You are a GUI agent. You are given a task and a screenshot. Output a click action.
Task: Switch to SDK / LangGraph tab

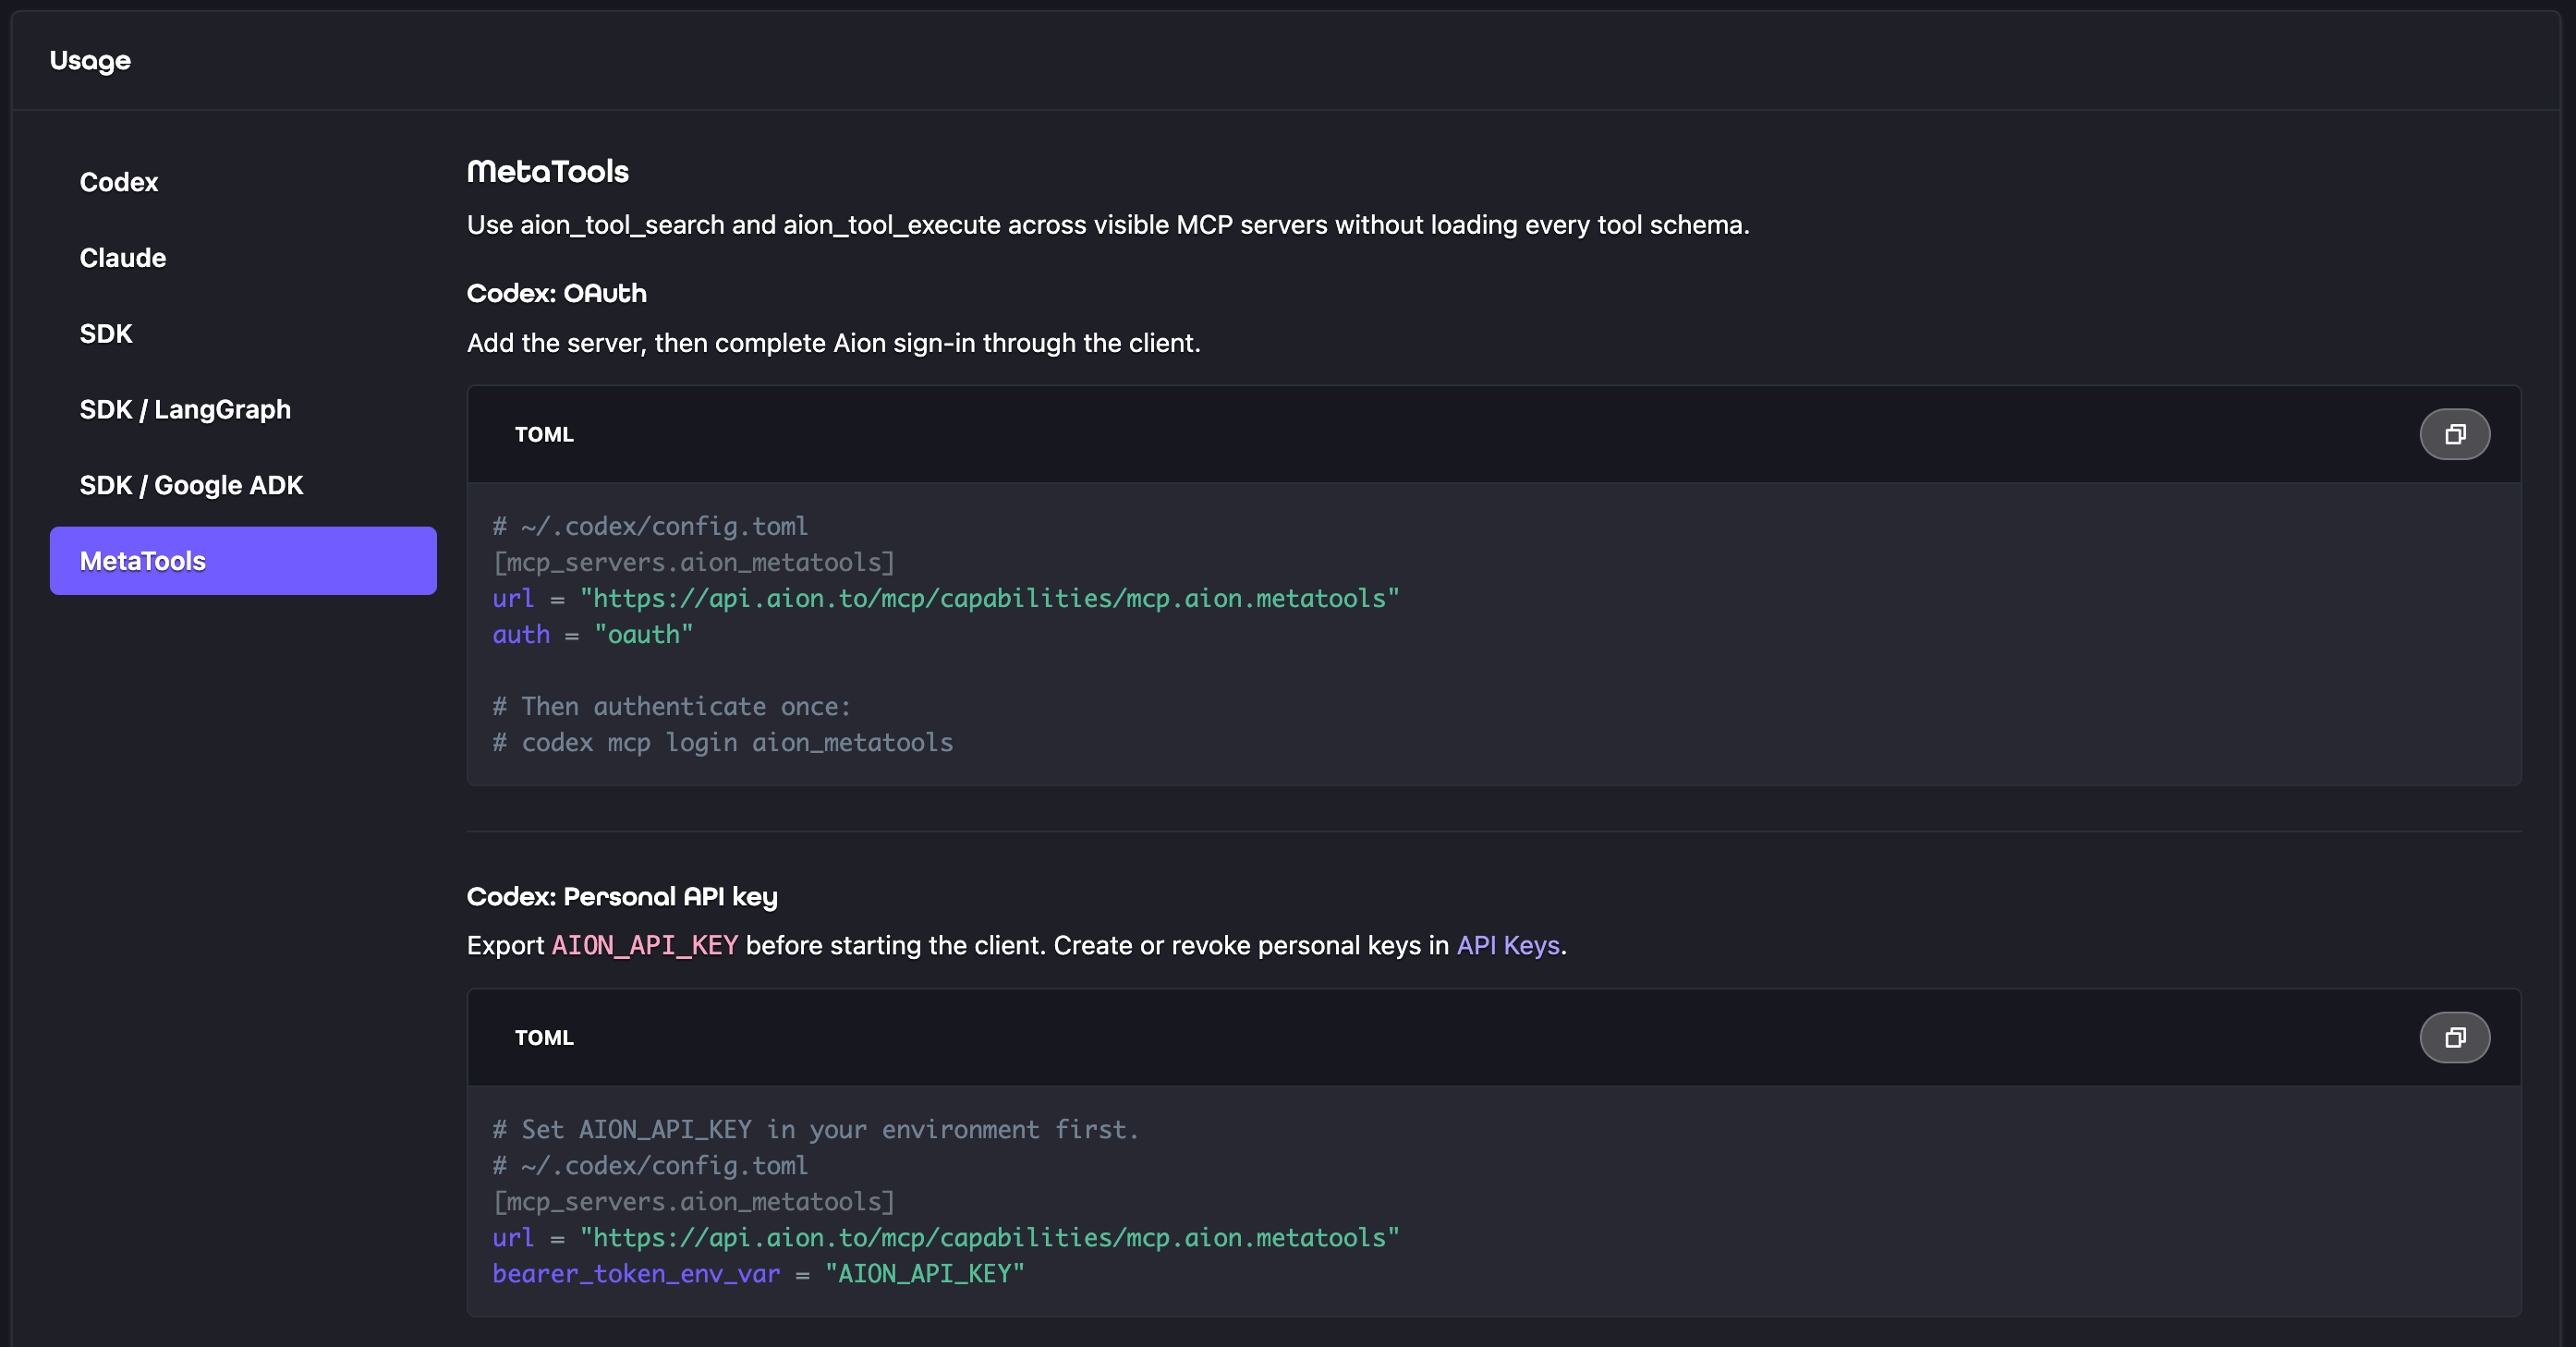[243, 409]
